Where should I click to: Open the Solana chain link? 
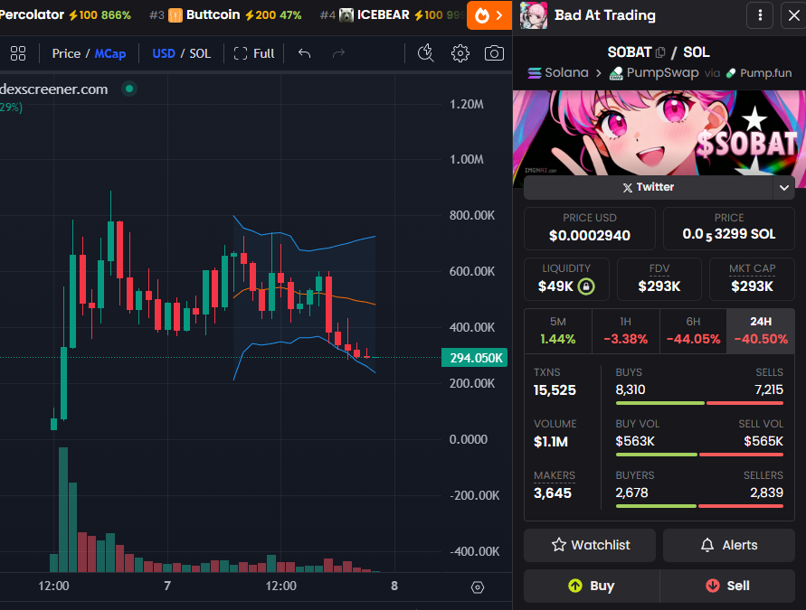558,73
